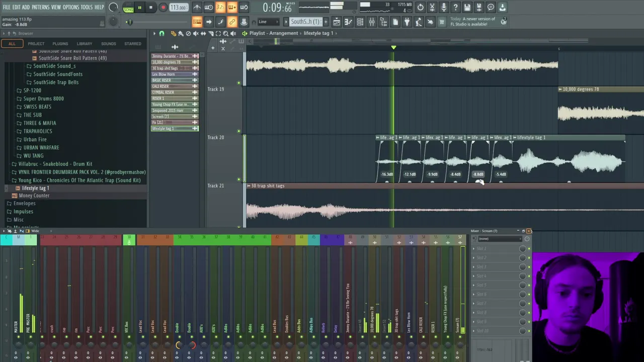Select the Draw pencil tool in Playlist
The image size is (644, 362).
pos(174,33)
